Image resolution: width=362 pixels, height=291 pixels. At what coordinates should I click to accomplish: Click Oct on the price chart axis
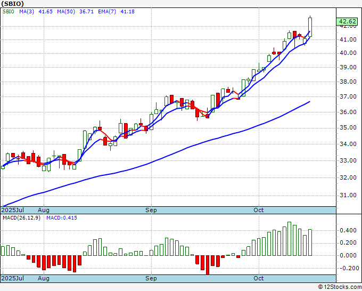coord(259,210)
